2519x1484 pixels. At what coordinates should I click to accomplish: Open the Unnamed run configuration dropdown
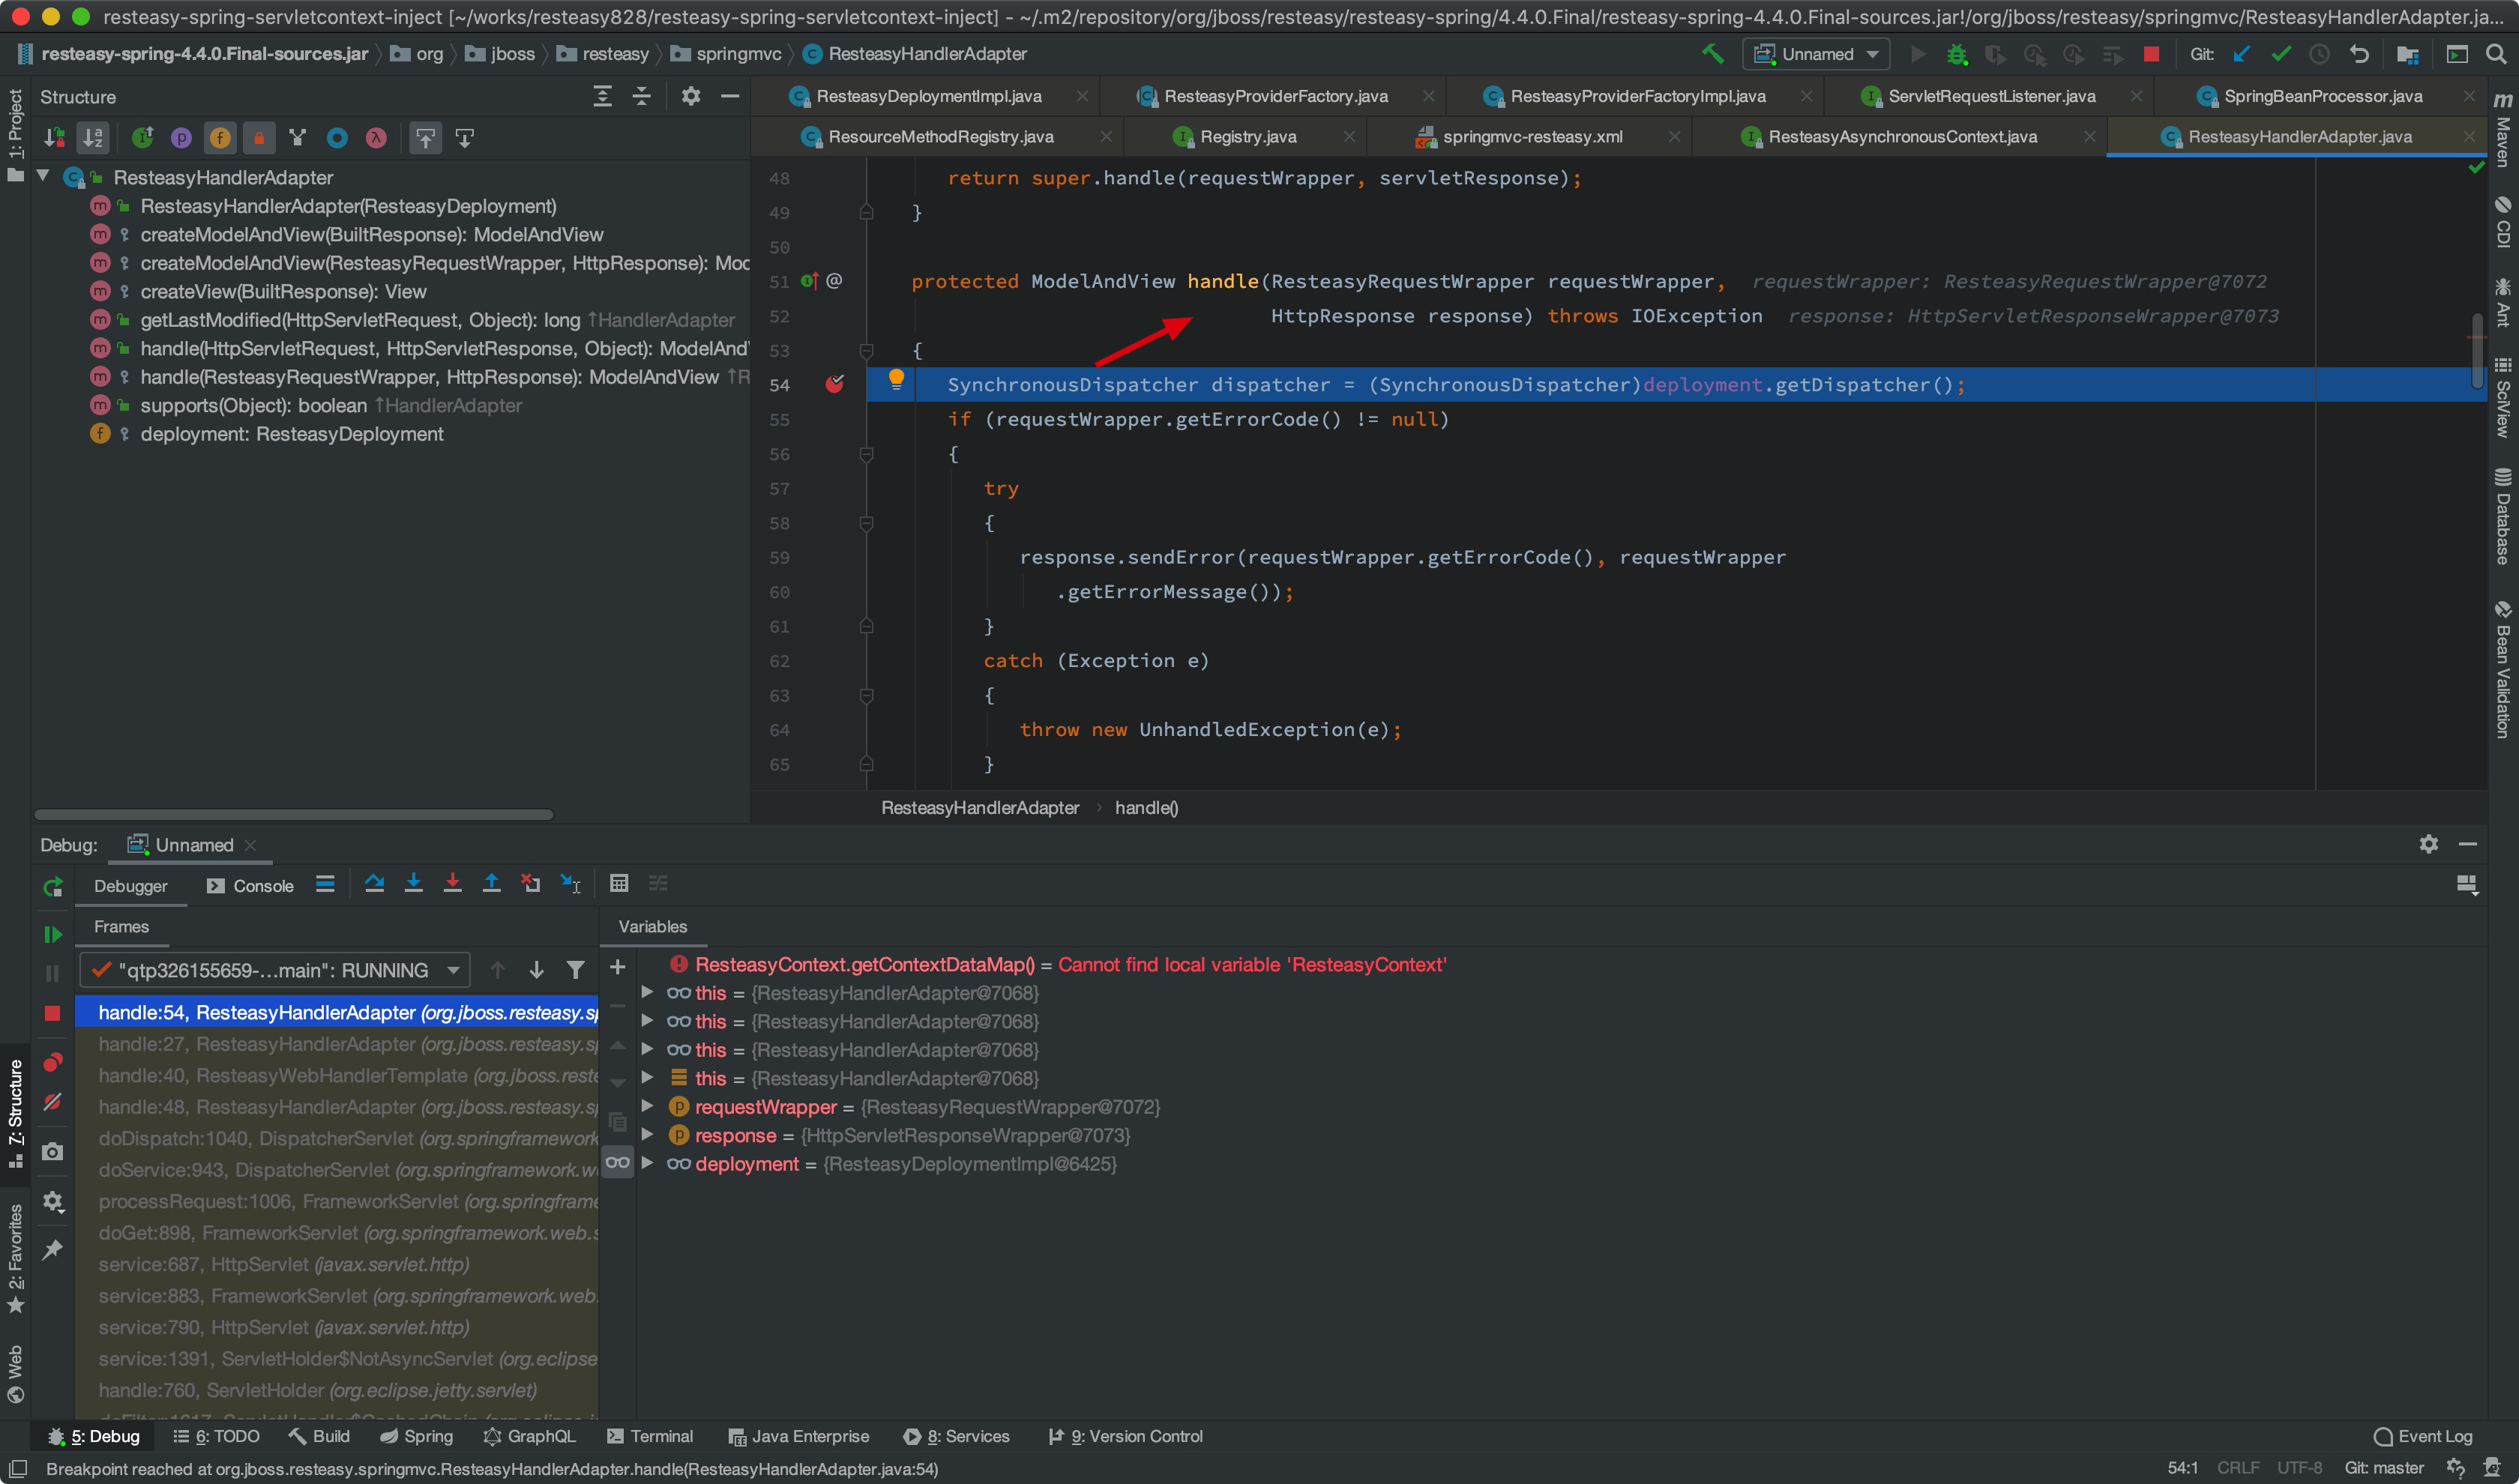(x=1816, y=54)
